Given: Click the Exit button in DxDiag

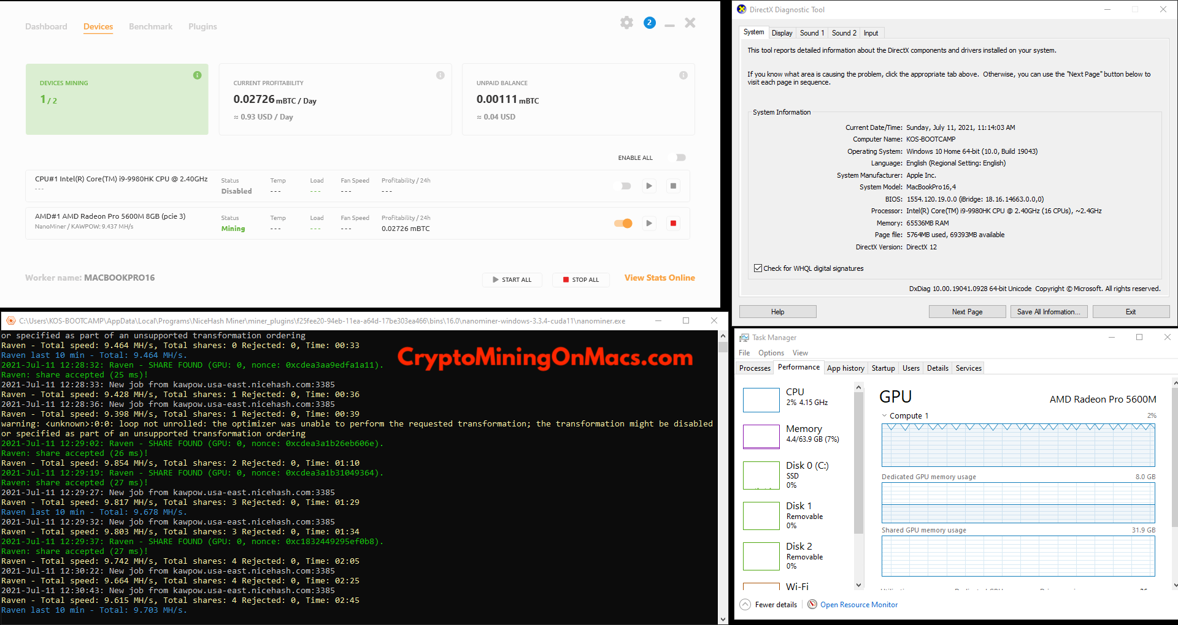Looking at the screenshot, I should pyautogui.click(x=1131, y=312).
